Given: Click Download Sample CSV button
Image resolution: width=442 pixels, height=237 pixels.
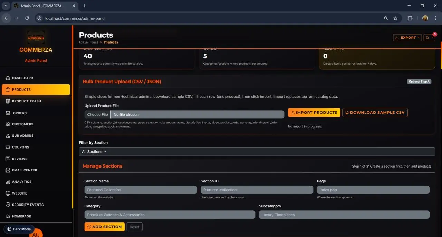Looking at the screenshot, I should pos(375,113).
